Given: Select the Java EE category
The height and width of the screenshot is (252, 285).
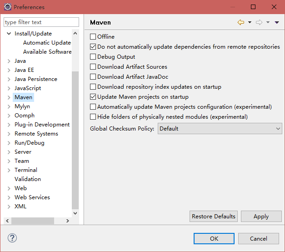Looking at the screenshot, I should [x=24, y=70].
